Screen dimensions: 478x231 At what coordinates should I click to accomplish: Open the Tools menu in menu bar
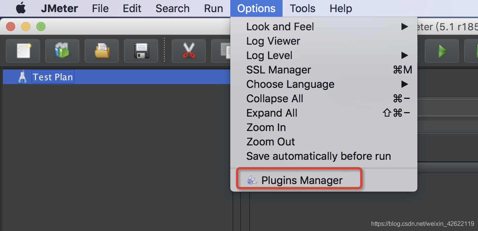point(302,8)
